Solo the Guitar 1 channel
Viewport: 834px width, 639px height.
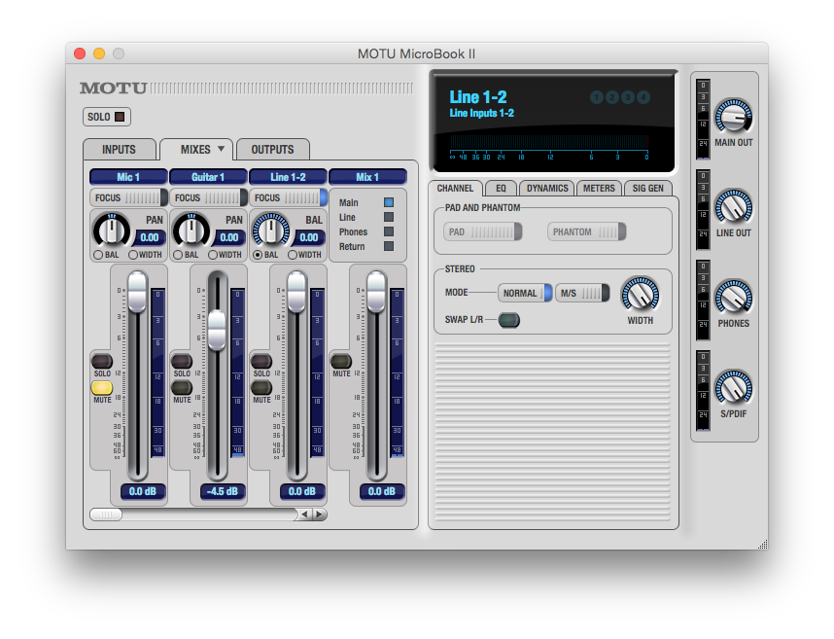click(x=182, y=361)
